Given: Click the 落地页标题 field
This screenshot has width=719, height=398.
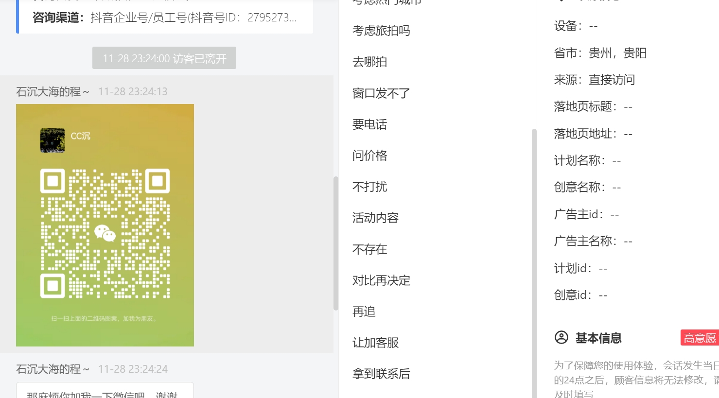Looking at the screenshot, I should pyautogui.click(x=593, y=106).
